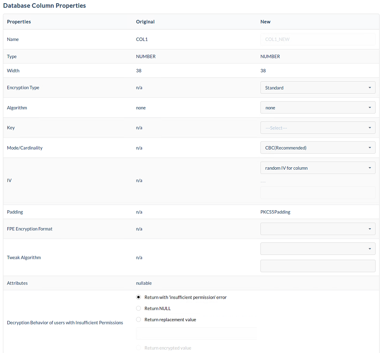Select the Return NULL radio option
This screenshot has height=353, width=384.
[139, 309]
